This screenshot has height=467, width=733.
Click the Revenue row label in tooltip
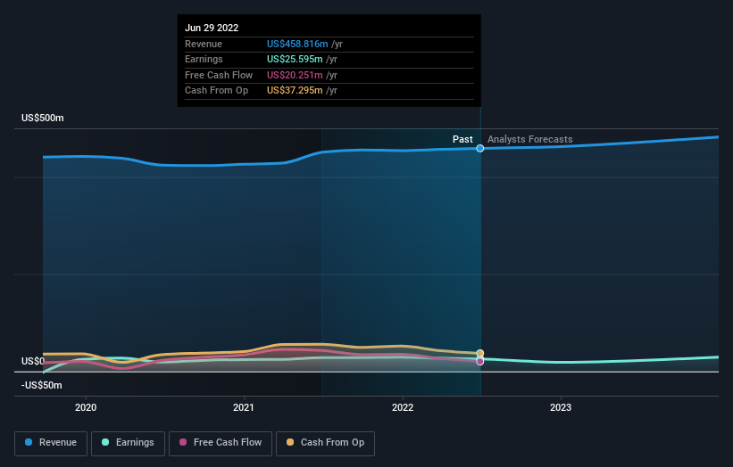204,44
